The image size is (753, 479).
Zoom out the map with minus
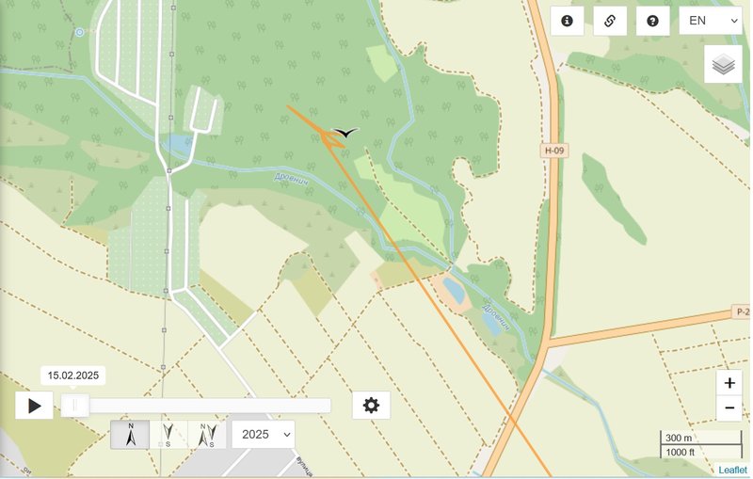pos(729,408)
